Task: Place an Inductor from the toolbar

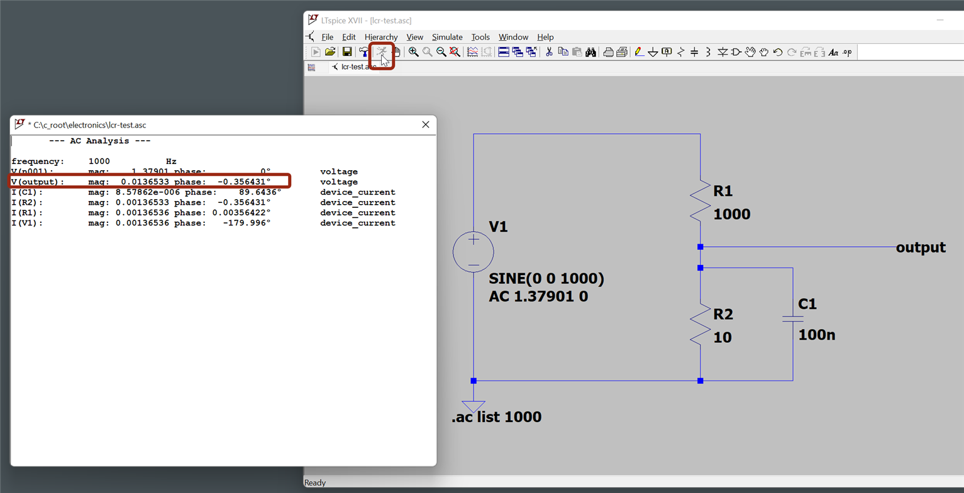Action: 708,52
